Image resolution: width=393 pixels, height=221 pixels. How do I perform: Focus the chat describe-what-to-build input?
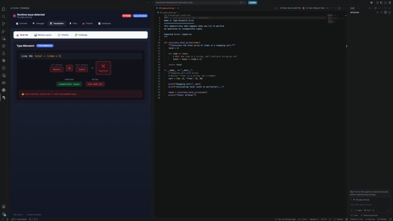point(370,205)
